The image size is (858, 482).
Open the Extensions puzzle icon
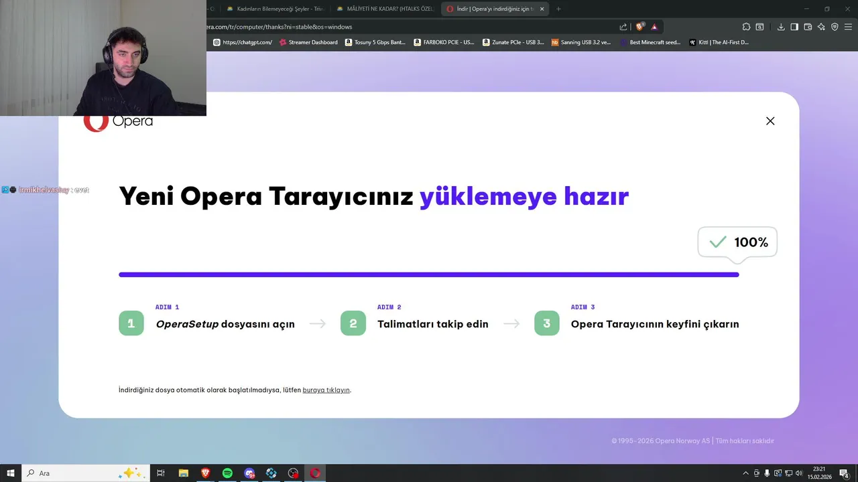click(746, 27)
